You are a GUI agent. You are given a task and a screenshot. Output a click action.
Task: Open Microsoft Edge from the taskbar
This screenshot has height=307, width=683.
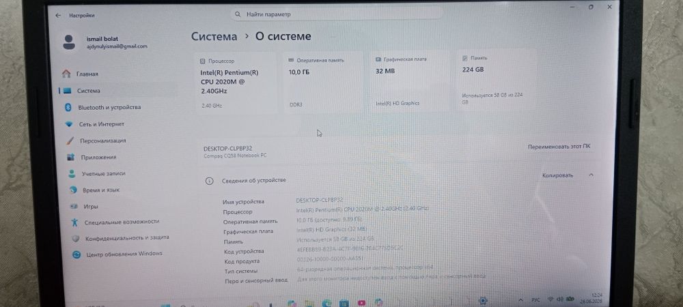pos(326,303)
